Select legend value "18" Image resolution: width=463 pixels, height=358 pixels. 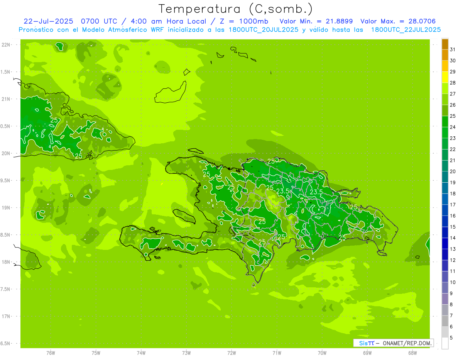453,193
